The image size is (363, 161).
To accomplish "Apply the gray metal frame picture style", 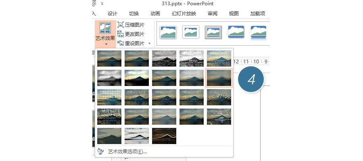I will [213, 32].
